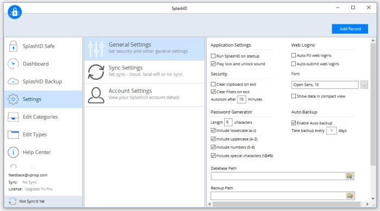The width and height of the screenshot is (380, 211).
Task: Enable Run SplashID on startup
Action: tap(213, 56)
